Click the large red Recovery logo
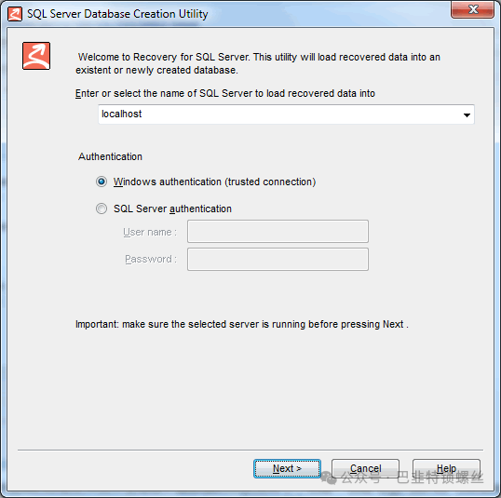 pos(36,56)
